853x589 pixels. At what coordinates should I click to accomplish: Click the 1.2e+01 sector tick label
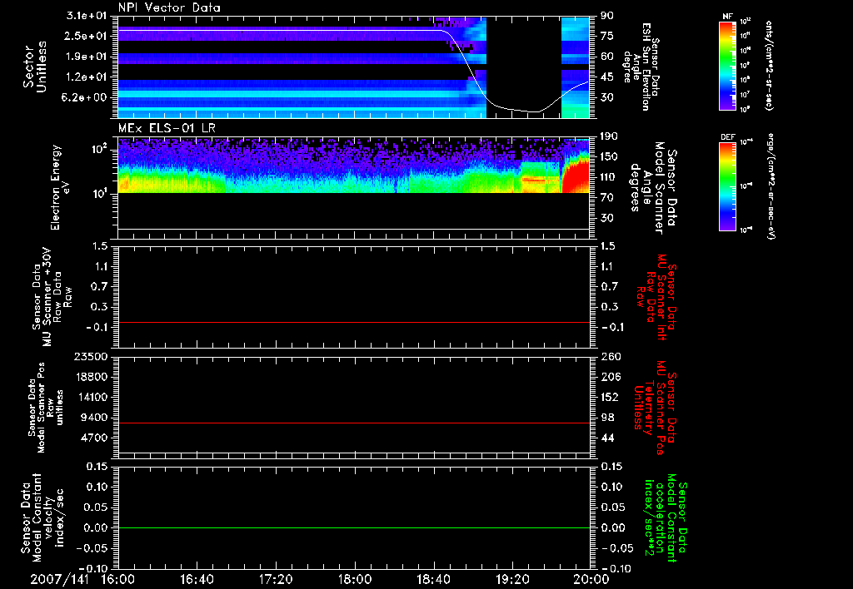(87, 77)
